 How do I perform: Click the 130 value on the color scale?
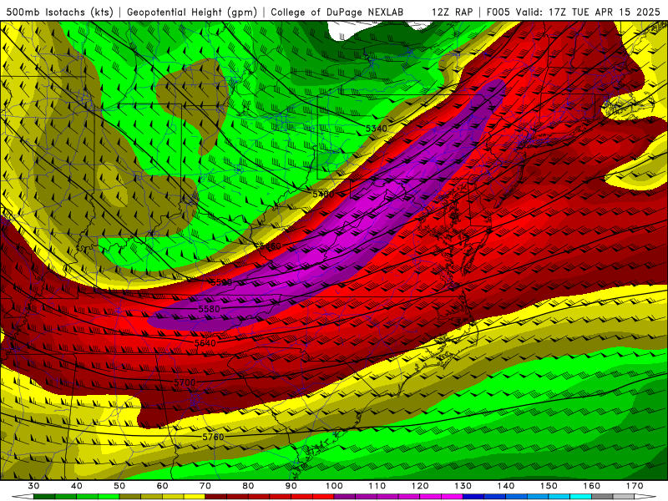[x=463, y=486]
